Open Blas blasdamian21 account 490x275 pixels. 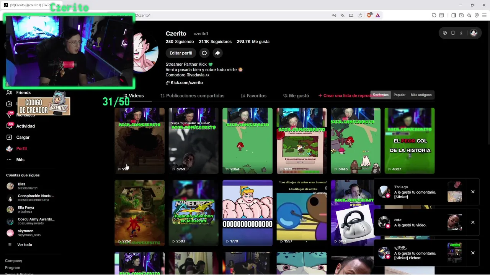(31, 186)
